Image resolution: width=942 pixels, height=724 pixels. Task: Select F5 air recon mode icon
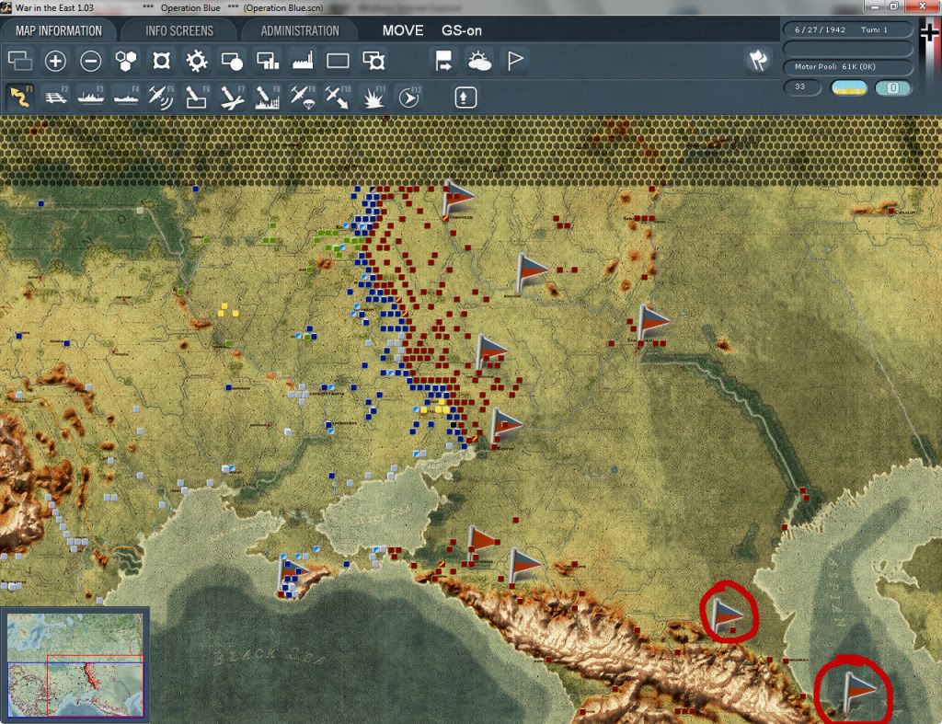(161, 97)
